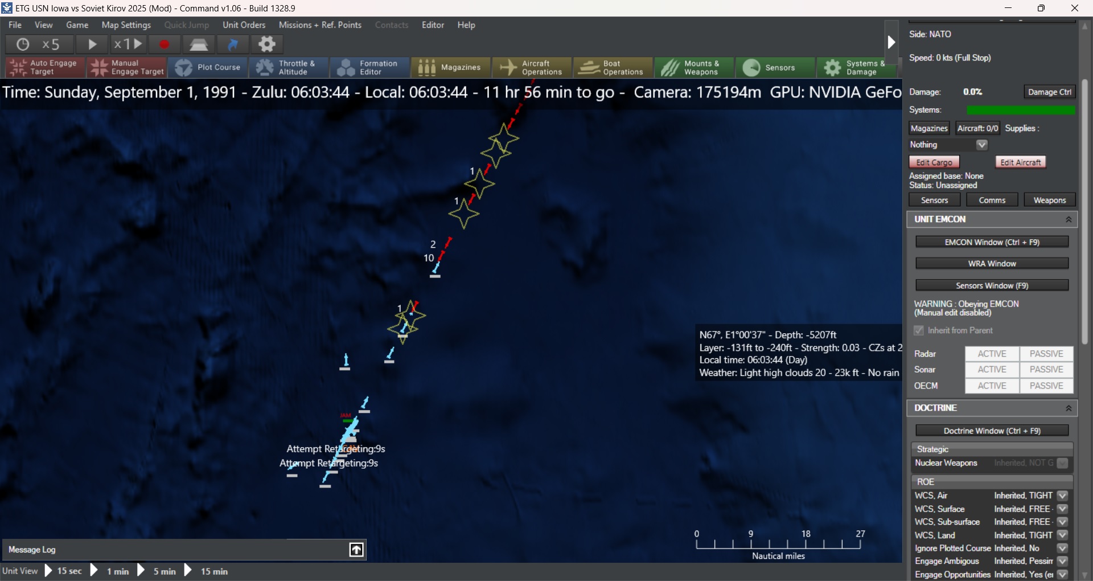
Task: Open Aircraft Operations
Action: 532,67
